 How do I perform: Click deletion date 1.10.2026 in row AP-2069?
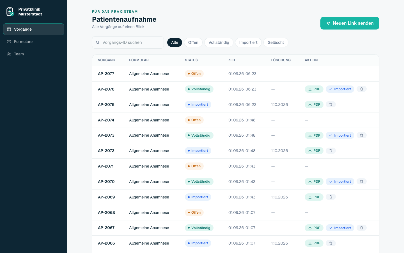click(x=279, y=197)
